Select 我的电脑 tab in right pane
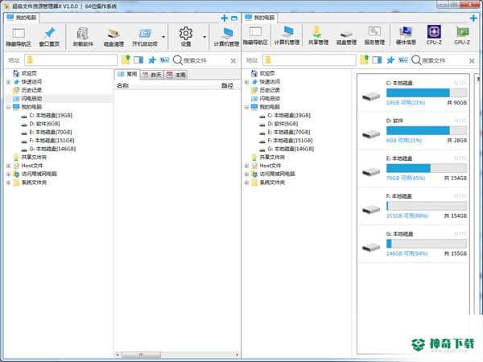Viewport: 483px width, 362px height. click(x=260, y=18)
